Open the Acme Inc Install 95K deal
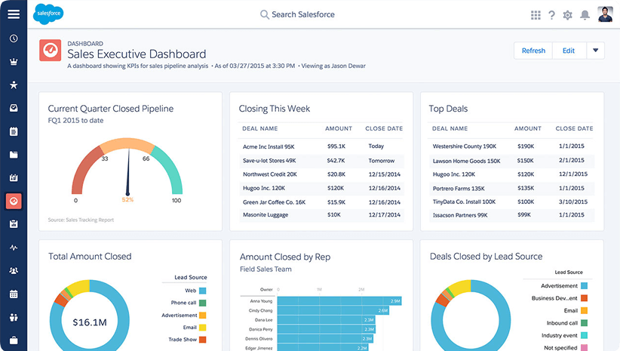Screen dimensions: 620x351 (269, 146)
